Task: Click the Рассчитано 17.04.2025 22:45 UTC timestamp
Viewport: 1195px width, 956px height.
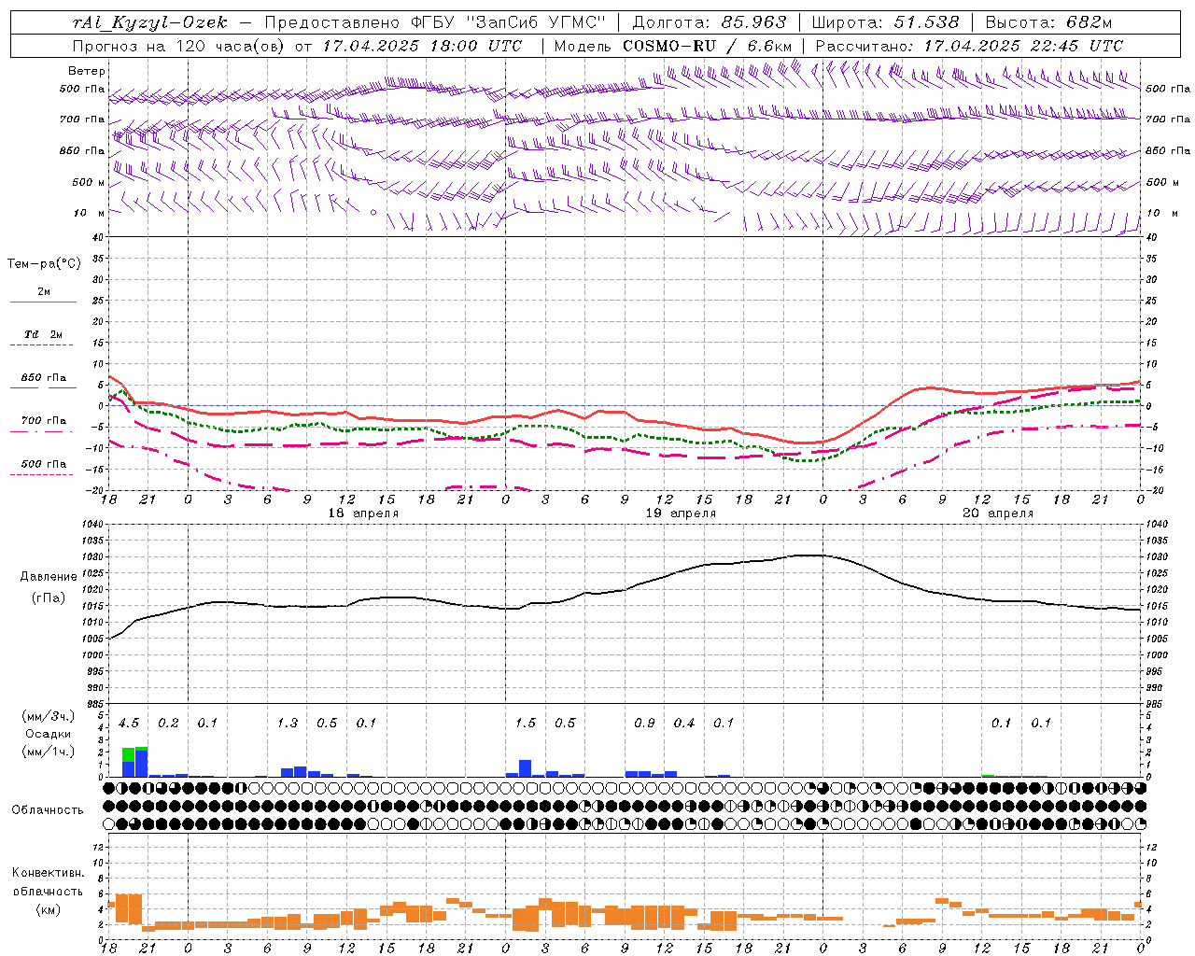Action: pos(969,46)
